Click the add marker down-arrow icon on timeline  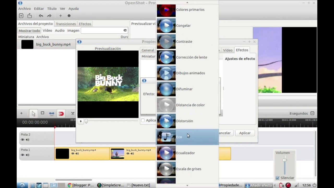[x=73, y=113]
